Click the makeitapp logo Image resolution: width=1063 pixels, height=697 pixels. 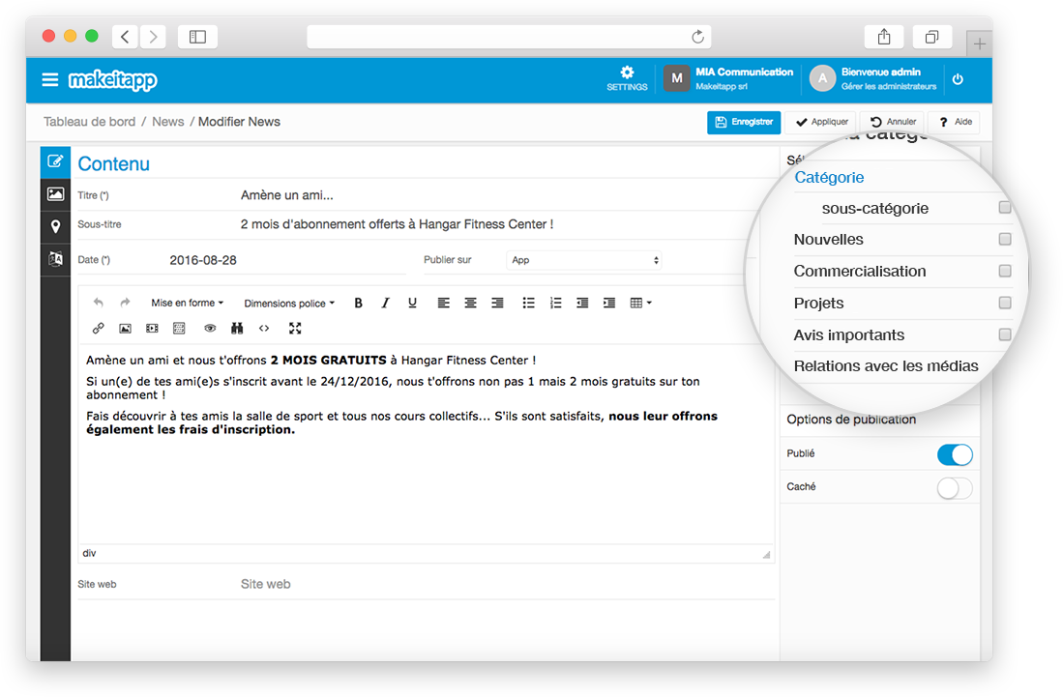(x=112, y=80)
